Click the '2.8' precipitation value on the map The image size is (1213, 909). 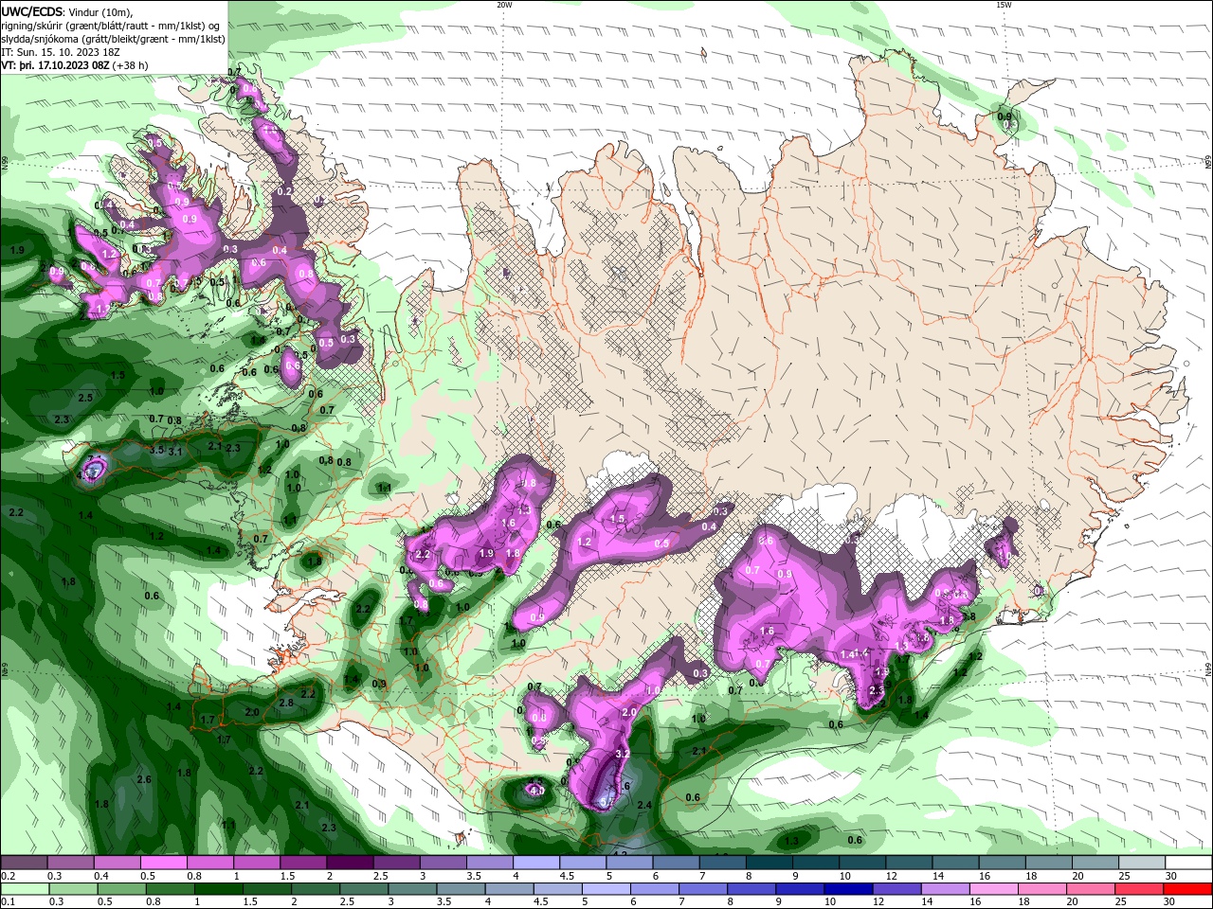point(286,703)
